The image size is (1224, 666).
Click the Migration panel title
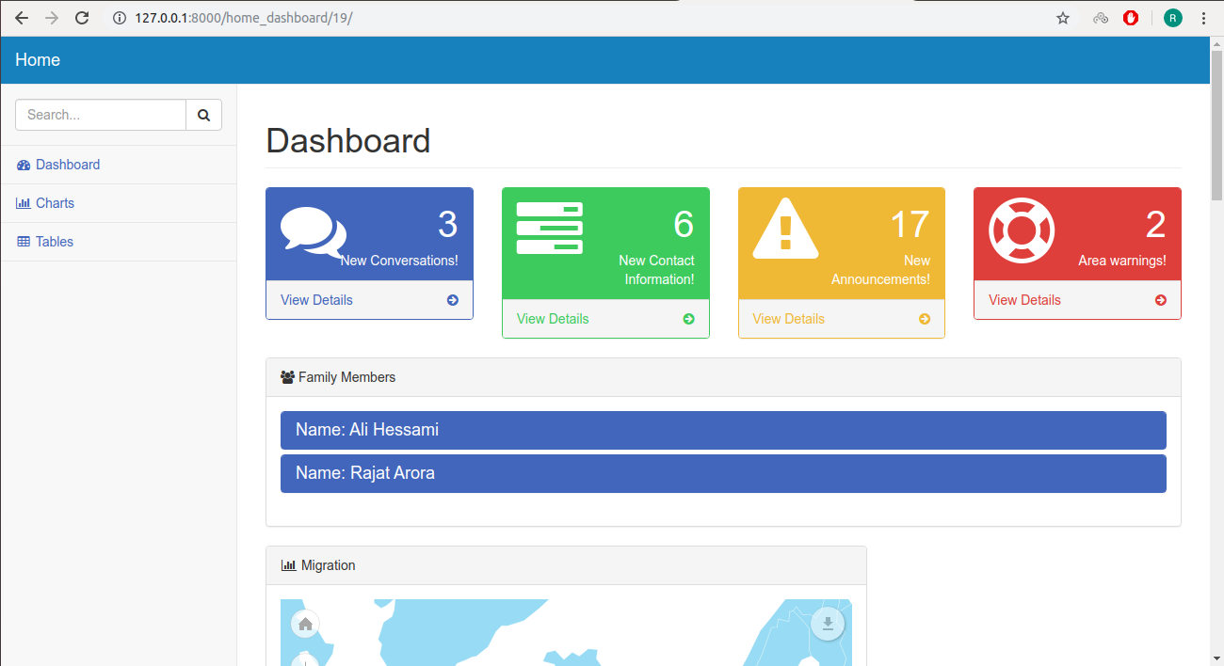pos(329,565)
